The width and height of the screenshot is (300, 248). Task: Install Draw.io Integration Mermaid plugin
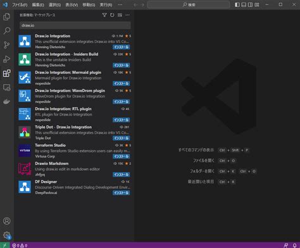tap(121, 84)
